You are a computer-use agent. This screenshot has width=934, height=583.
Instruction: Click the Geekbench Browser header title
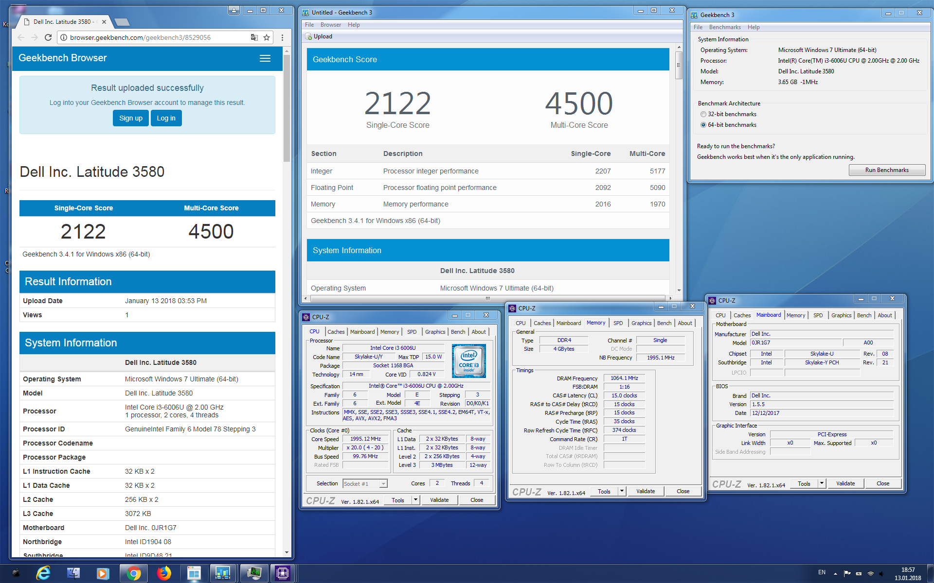62,58
